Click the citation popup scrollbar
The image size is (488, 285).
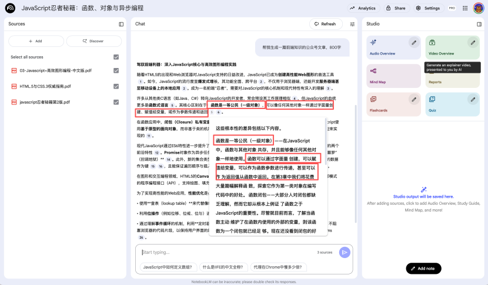click(326, 141)
